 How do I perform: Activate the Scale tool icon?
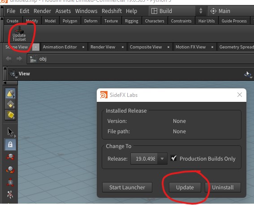pos(10,182)
